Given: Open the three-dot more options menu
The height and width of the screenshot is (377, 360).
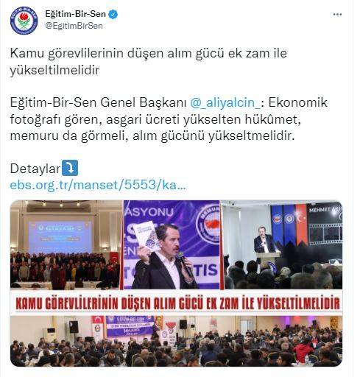Looking at the screenshot, I should pos(337,15).
